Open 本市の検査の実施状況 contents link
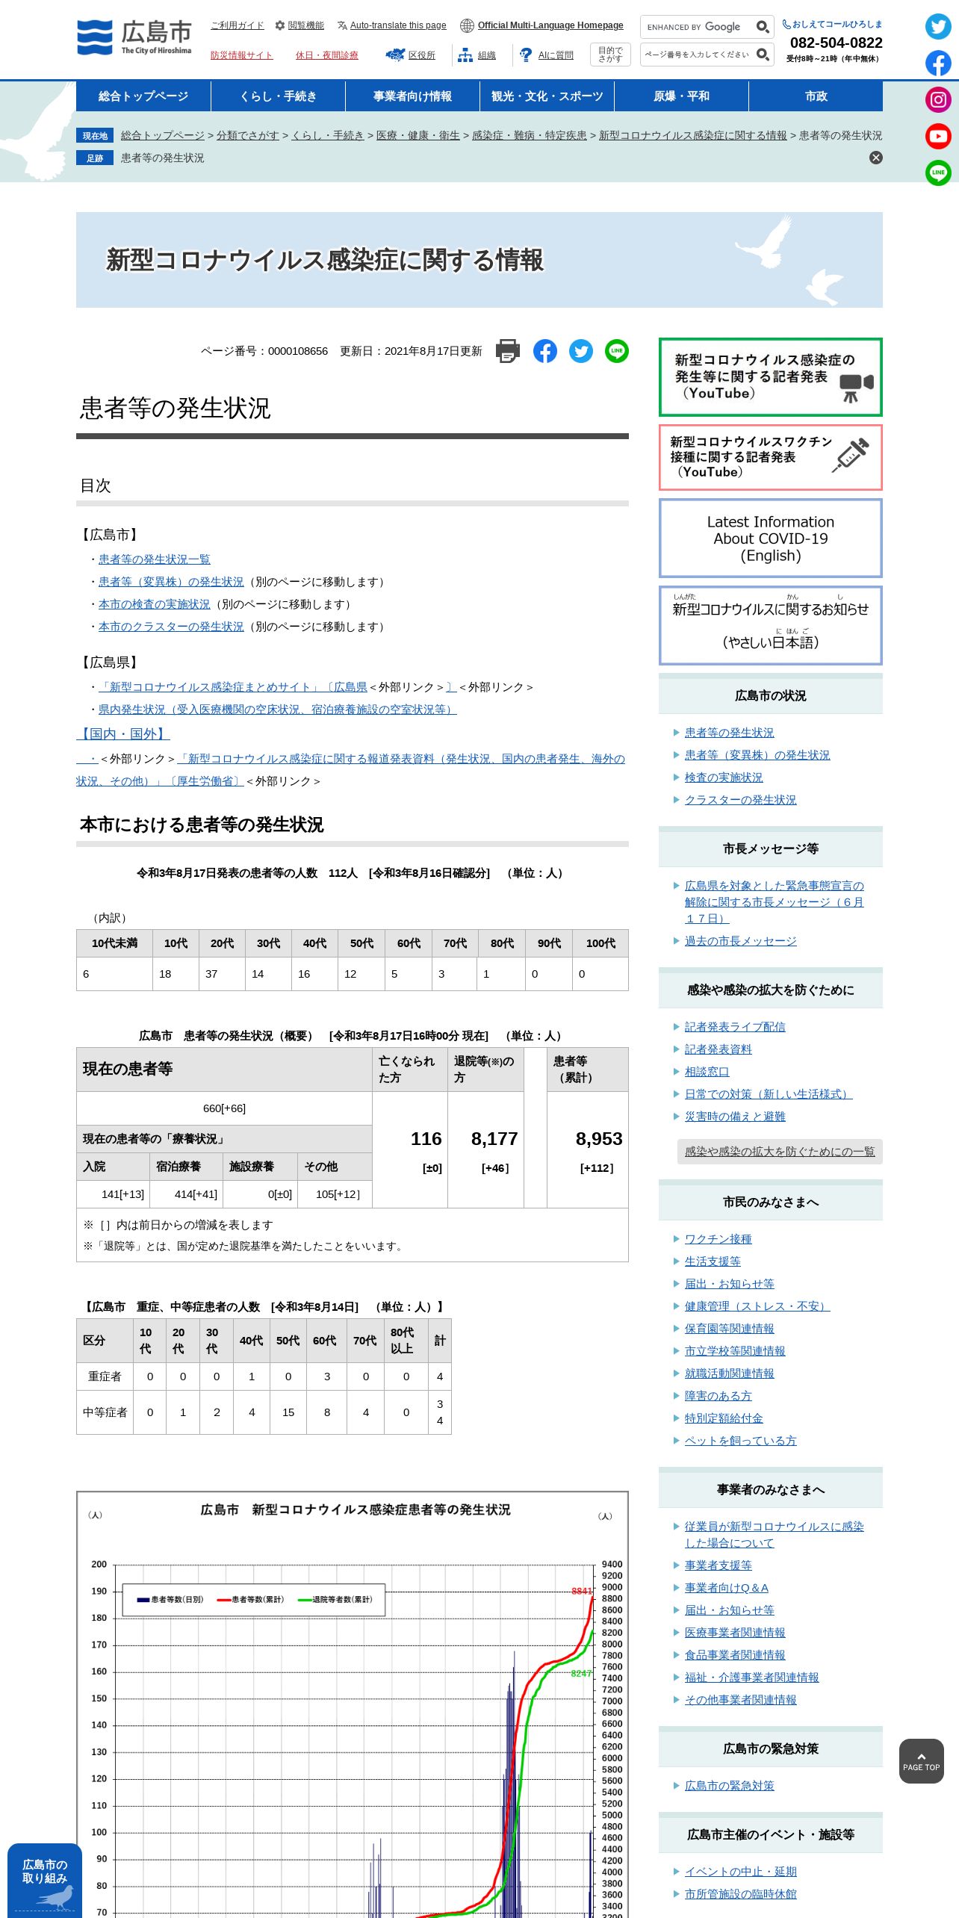The height and width of the screenshot is (1918, 959). coord(155,604)
